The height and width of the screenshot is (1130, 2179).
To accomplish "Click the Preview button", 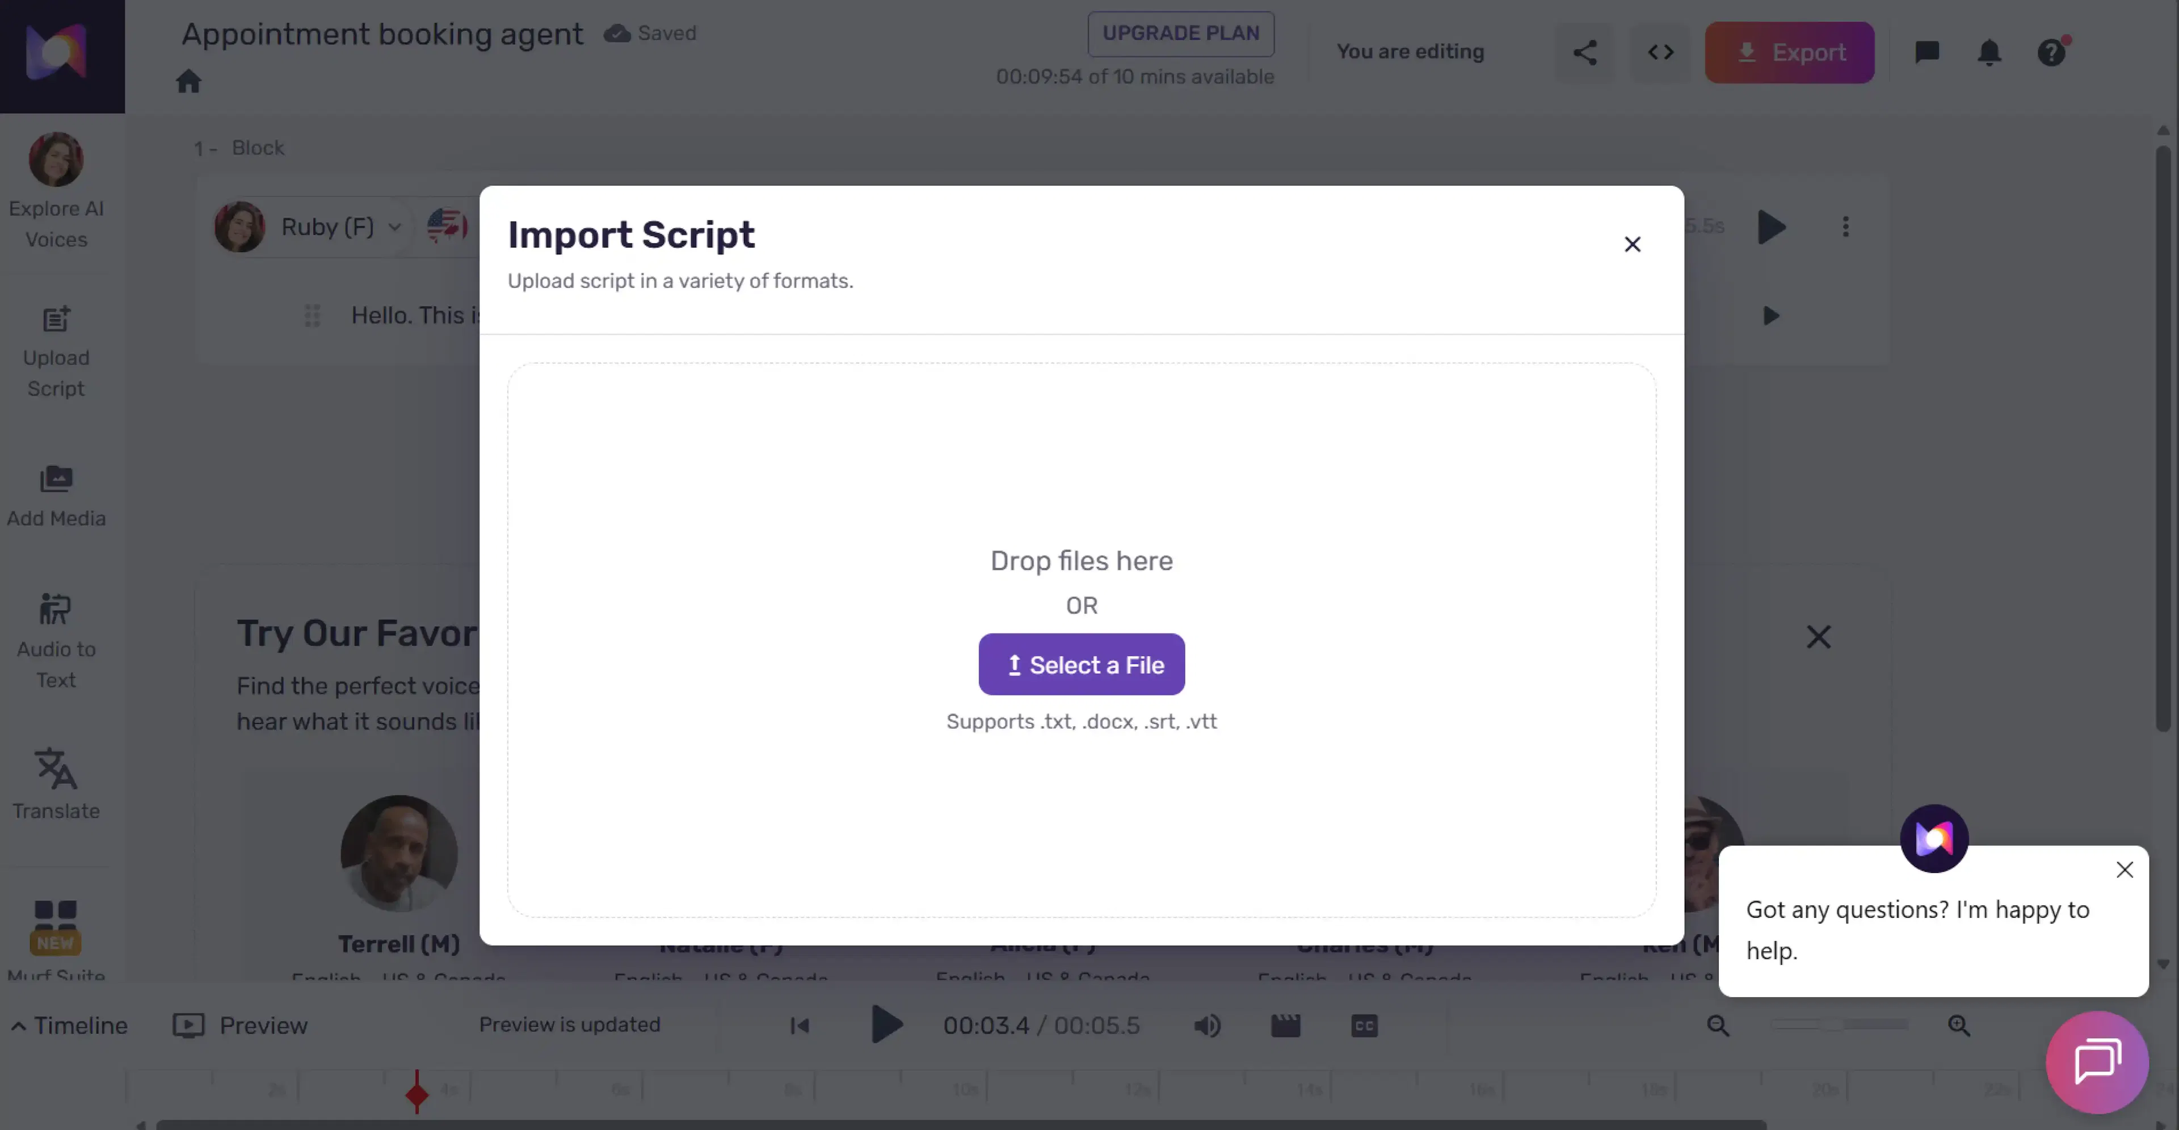I will coord(240,1026).
